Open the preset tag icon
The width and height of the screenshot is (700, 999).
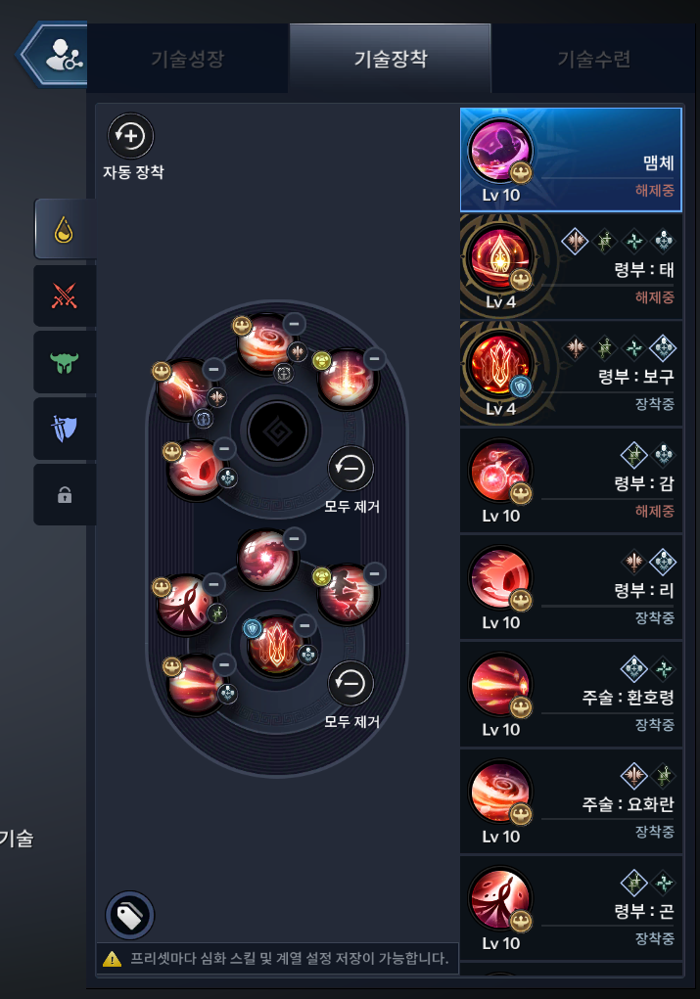(x=130, y=916)
